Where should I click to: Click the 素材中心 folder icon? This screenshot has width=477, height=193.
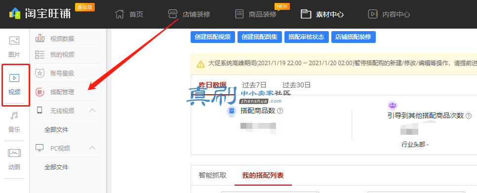[x=306, y=14]
